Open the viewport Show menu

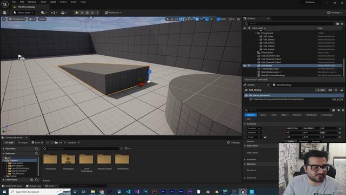point(42,19)
